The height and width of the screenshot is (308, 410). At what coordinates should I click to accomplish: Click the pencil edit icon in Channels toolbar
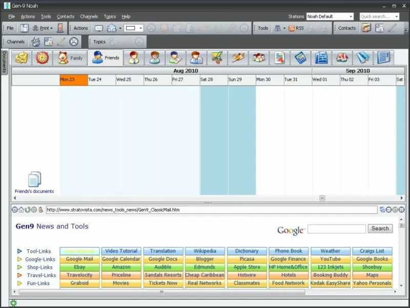click(x=61, y=42)
